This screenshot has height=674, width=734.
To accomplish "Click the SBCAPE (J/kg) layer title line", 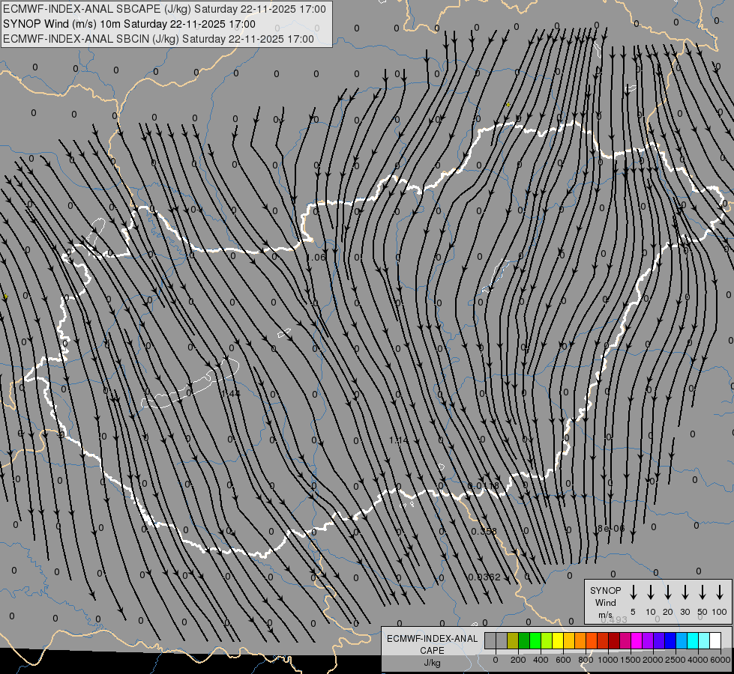I will pos(165,9).
